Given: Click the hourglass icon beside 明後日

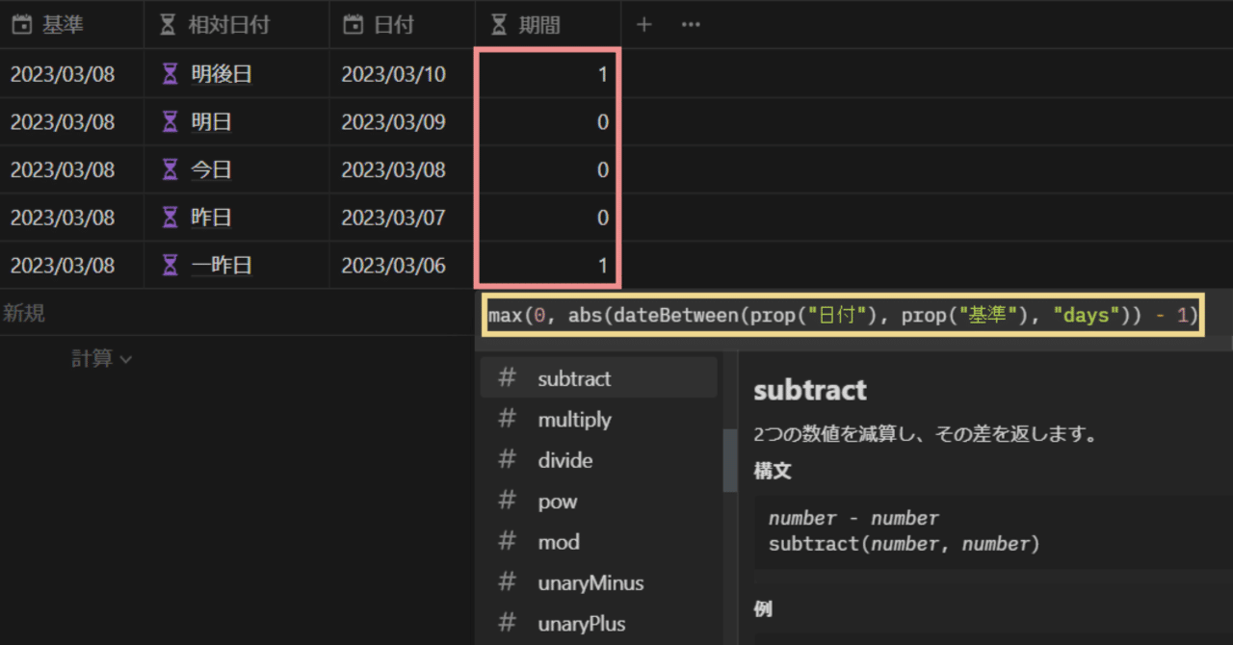Looking at the screenshot, I should pyautogui.click(x=169, y=73).
